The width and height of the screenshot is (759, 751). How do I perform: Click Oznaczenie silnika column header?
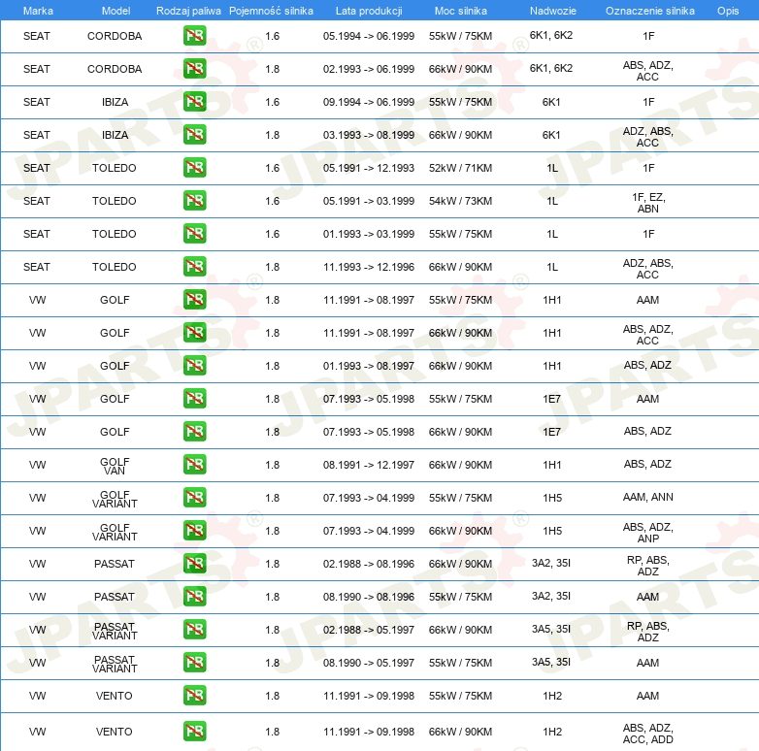click(x=649, y=11)
